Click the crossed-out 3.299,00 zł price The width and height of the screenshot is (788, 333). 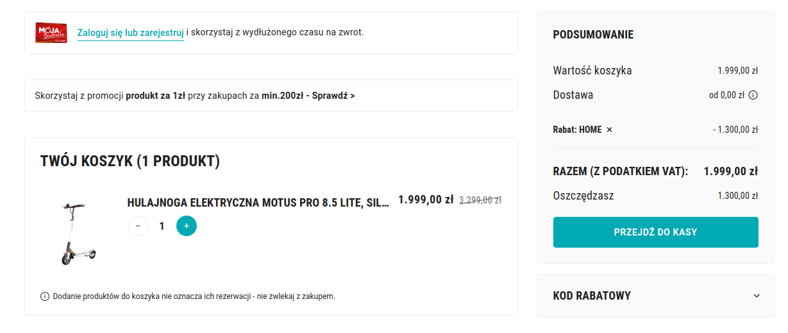(x=480, y=200)
